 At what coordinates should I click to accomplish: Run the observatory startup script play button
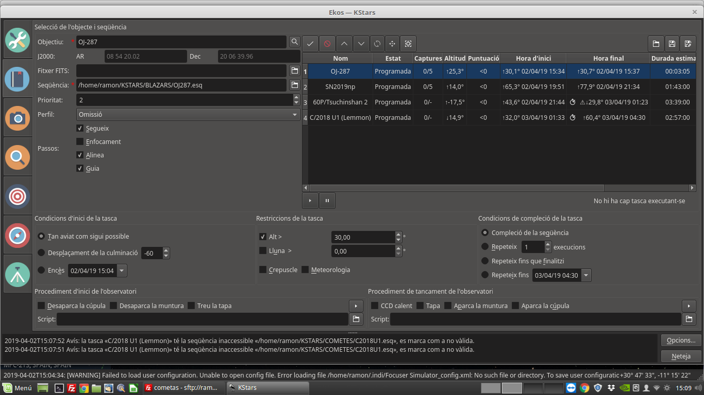pyautogui.click(x=356, y=306)
